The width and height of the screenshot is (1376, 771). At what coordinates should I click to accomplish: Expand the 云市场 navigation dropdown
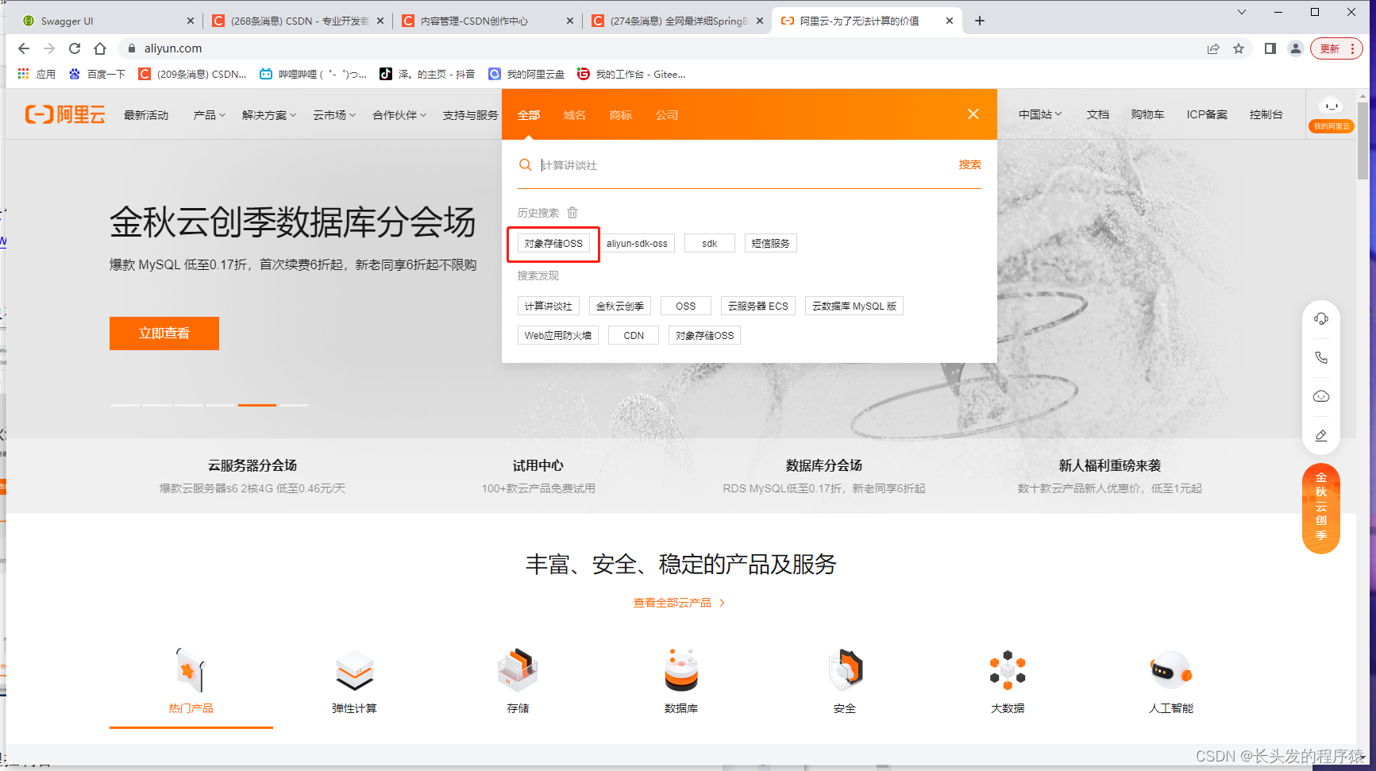(x=334, y=115)
